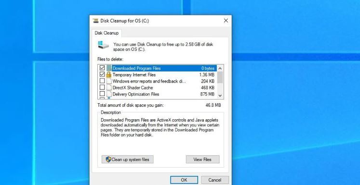This screenshot has height=185, width=360.
Task: Click the icon beside Downloaded Program Files
Action: [109, 68]
